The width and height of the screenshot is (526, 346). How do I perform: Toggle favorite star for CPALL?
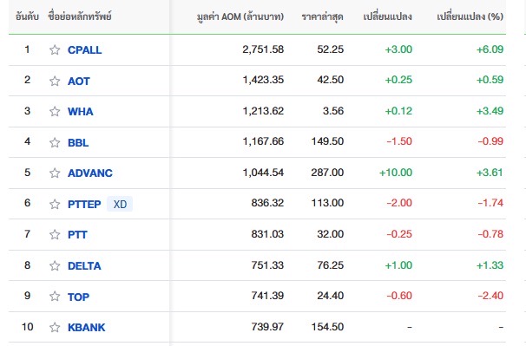[x=55, y=50]
